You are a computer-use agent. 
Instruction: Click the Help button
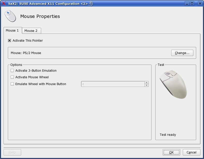click(12, 152)
